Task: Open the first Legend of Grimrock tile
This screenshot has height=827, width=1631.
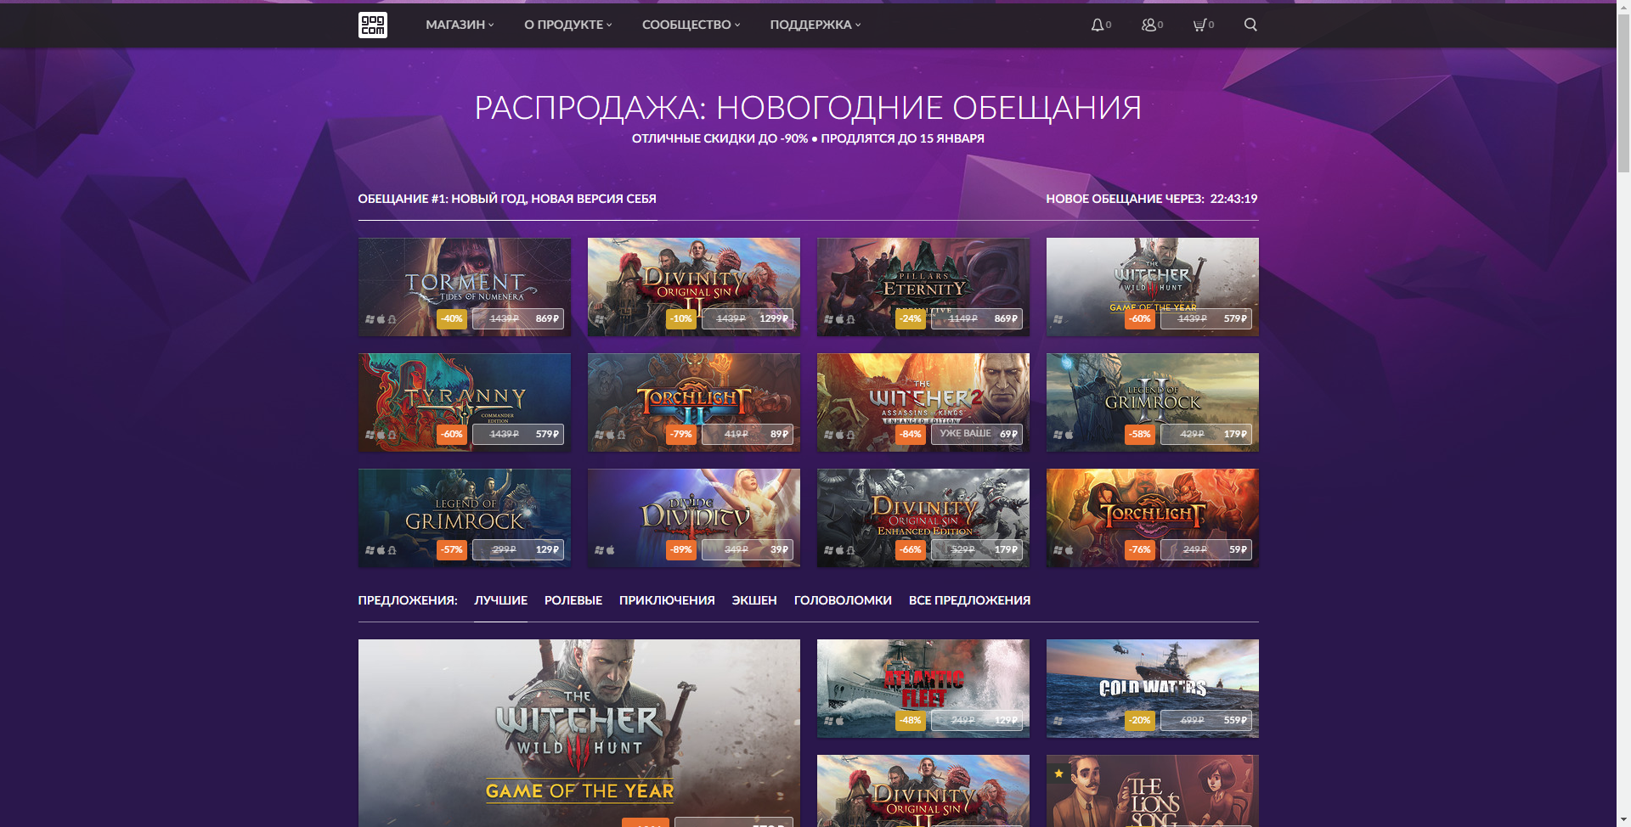Action: tap(465, 518)
